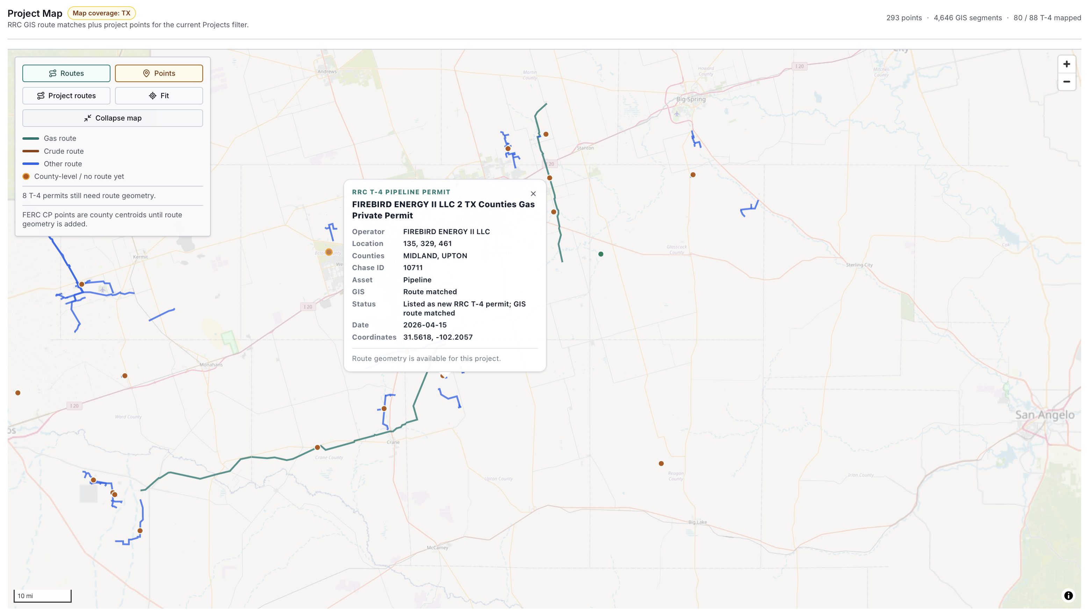
Task: Click the popup title FIREBIRD ENERGY Gas Private Permit
Action: click(443, 210)
